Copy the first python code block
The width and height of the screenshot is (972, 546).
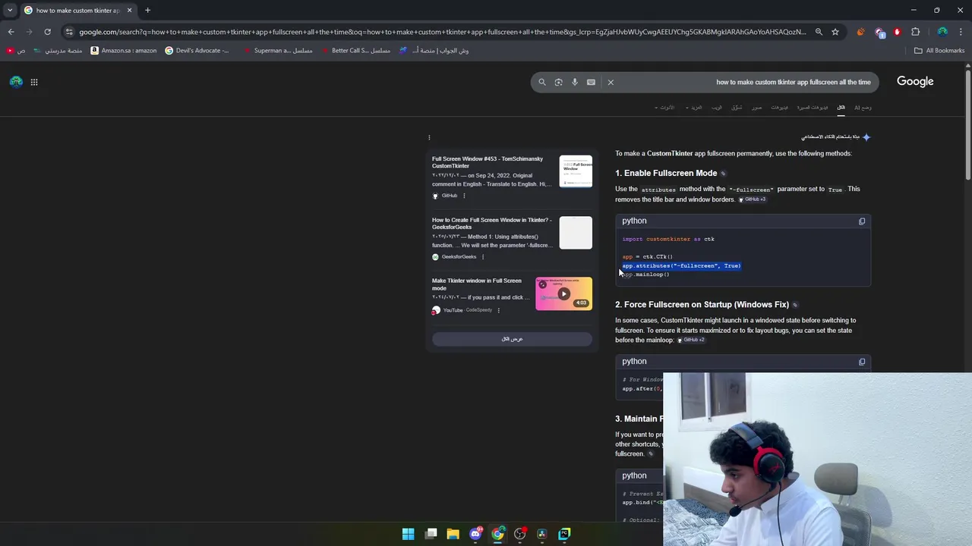pos(862,221)
